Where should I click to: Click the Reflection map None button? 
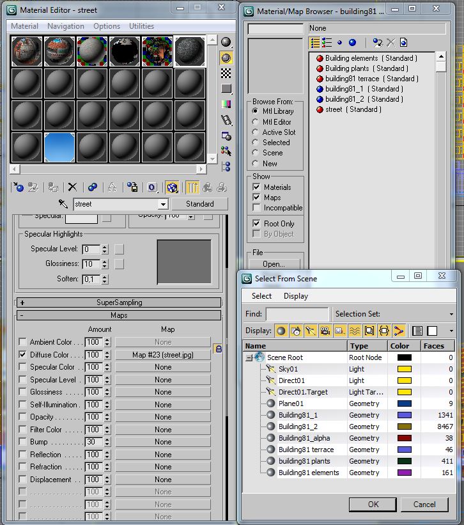[163, 455]
